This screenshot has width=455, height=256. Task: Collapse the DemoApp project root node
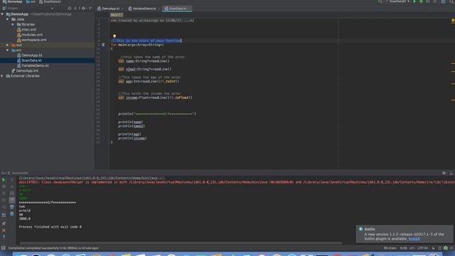[x=2, y=14]
